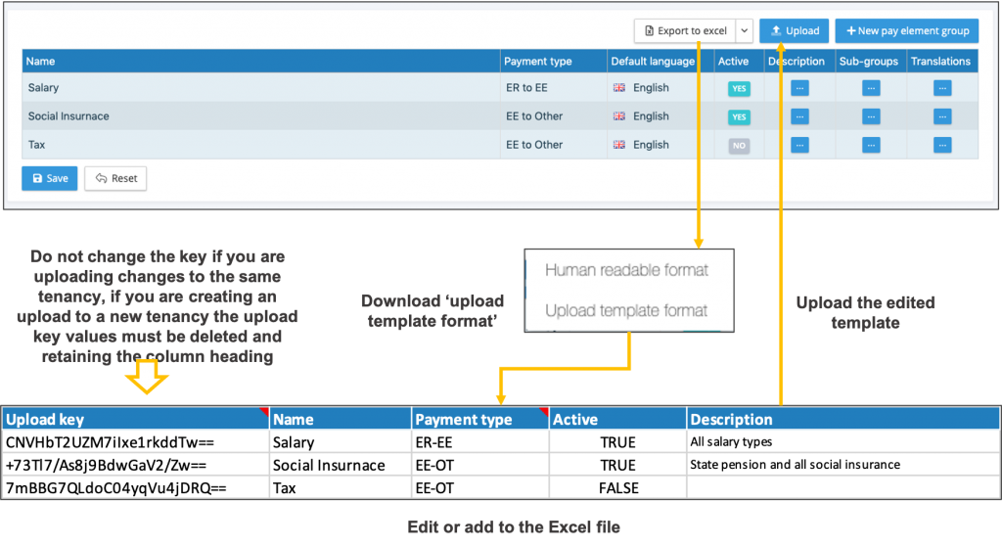This screenshot has width=1002, height=547.
Task: Toggle Active YES switch for Salary
Action: (739, 88)
